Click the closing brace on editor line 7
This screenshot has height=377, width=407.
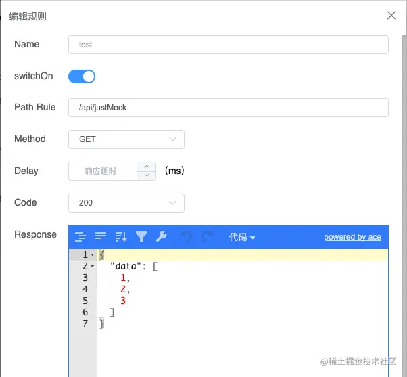pyautogui.click(x=101, y=324)
